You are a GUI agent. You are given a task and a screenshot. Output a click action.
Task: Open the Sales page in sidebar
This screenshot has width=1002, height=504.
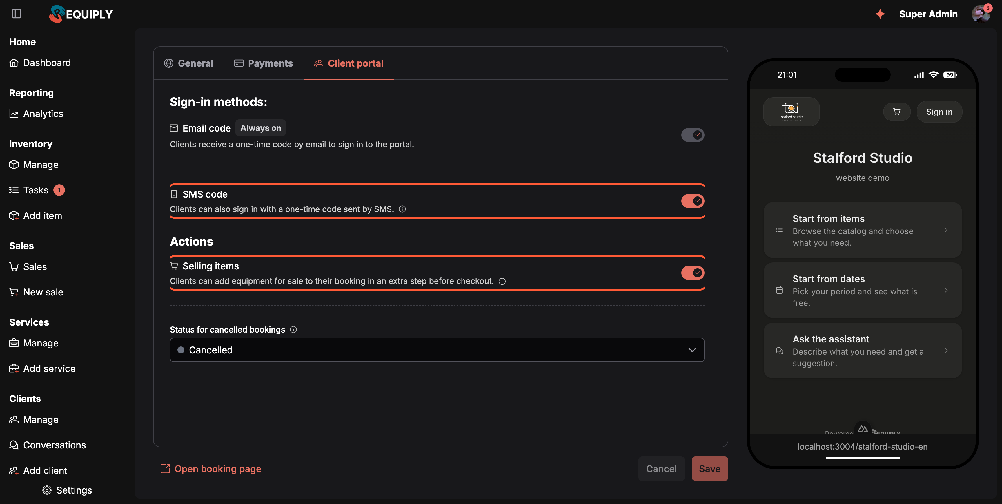coord(28,266)
